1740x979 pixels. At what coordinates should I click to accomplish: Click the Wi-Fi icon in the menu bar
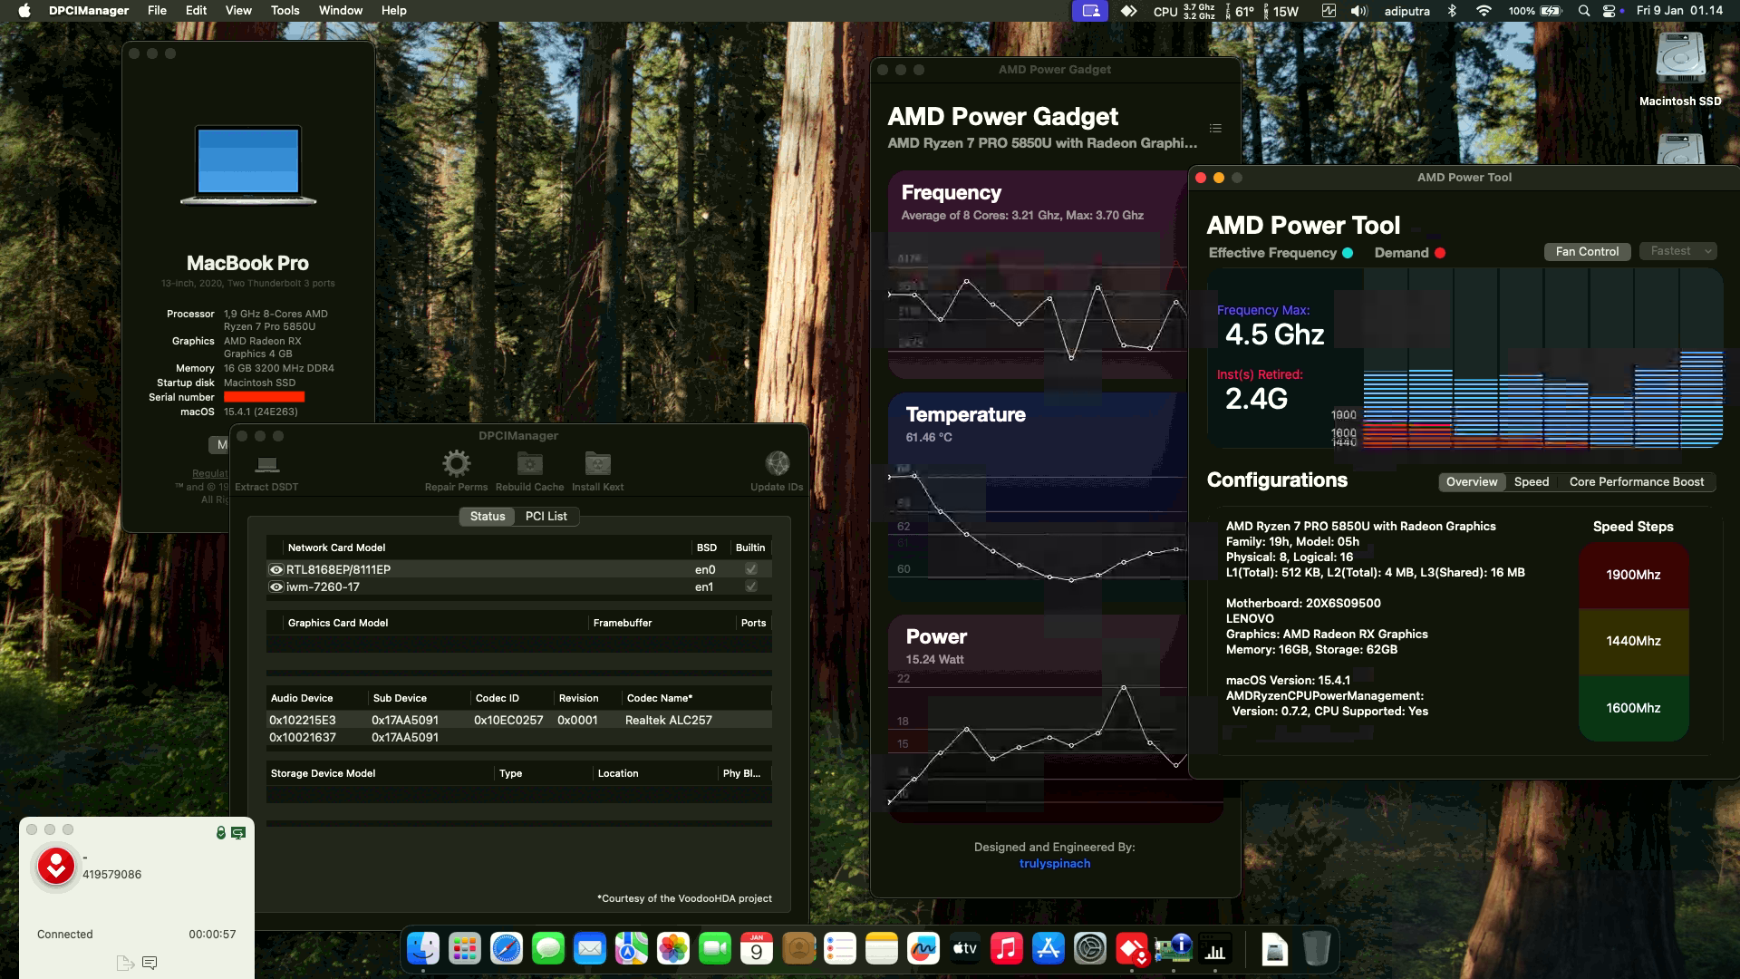1483,12
